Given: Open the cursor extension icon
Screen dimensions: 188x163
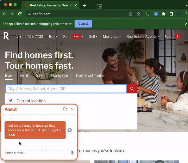Looking at the screenshot, I should (x=148, y=14).
